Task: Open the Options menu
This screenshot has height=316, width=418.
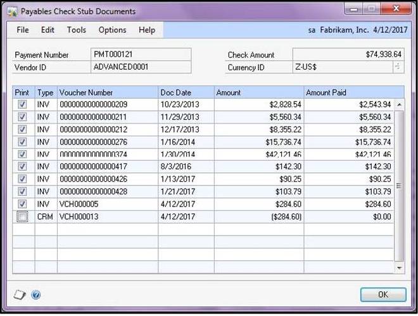Action: point(112,30)
